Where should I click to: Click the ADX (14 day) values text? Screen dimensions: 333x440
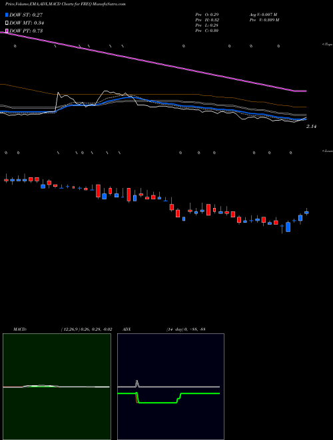(x=186, y=329)
